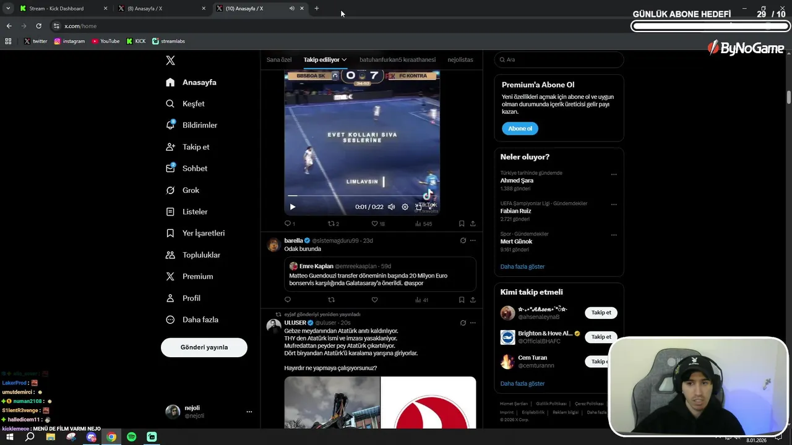Open video settings gear
Screen dimensions: 792x445
pyautogui.click(x=405, y=207)
